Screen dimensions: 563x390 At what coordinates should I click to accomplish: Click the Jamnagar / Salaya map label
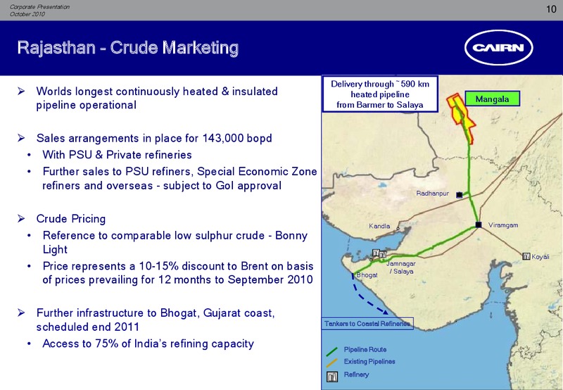point(401,268)
